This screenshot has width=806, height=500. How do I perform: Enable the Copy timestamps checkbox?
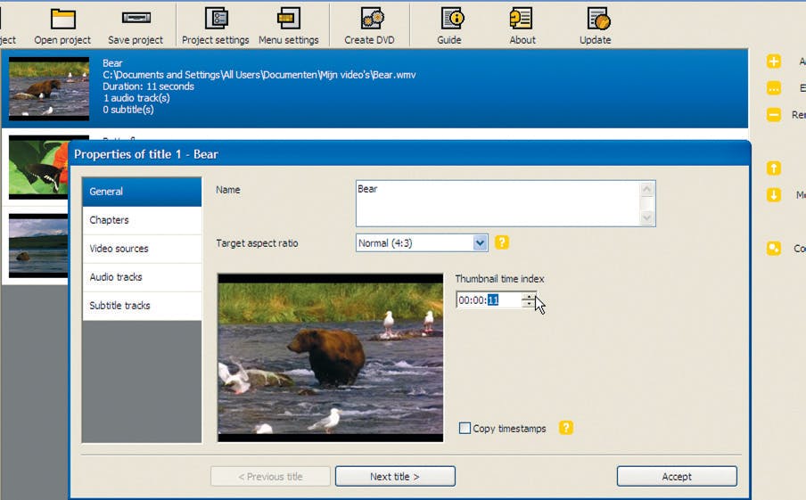click(x=465, y=428)
